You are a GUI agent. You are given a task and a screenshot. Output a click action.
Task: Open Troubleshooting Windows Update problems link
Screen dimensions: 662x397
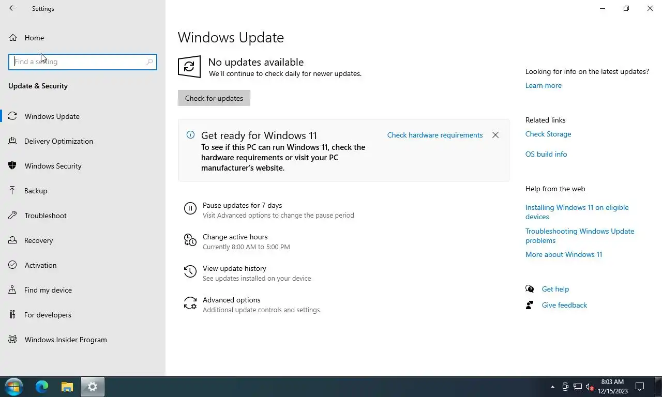[x=580, y=236]
